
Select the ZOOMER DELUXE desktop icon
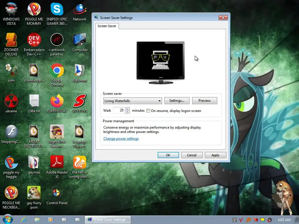pyautogui.click(x=11, y=44)
